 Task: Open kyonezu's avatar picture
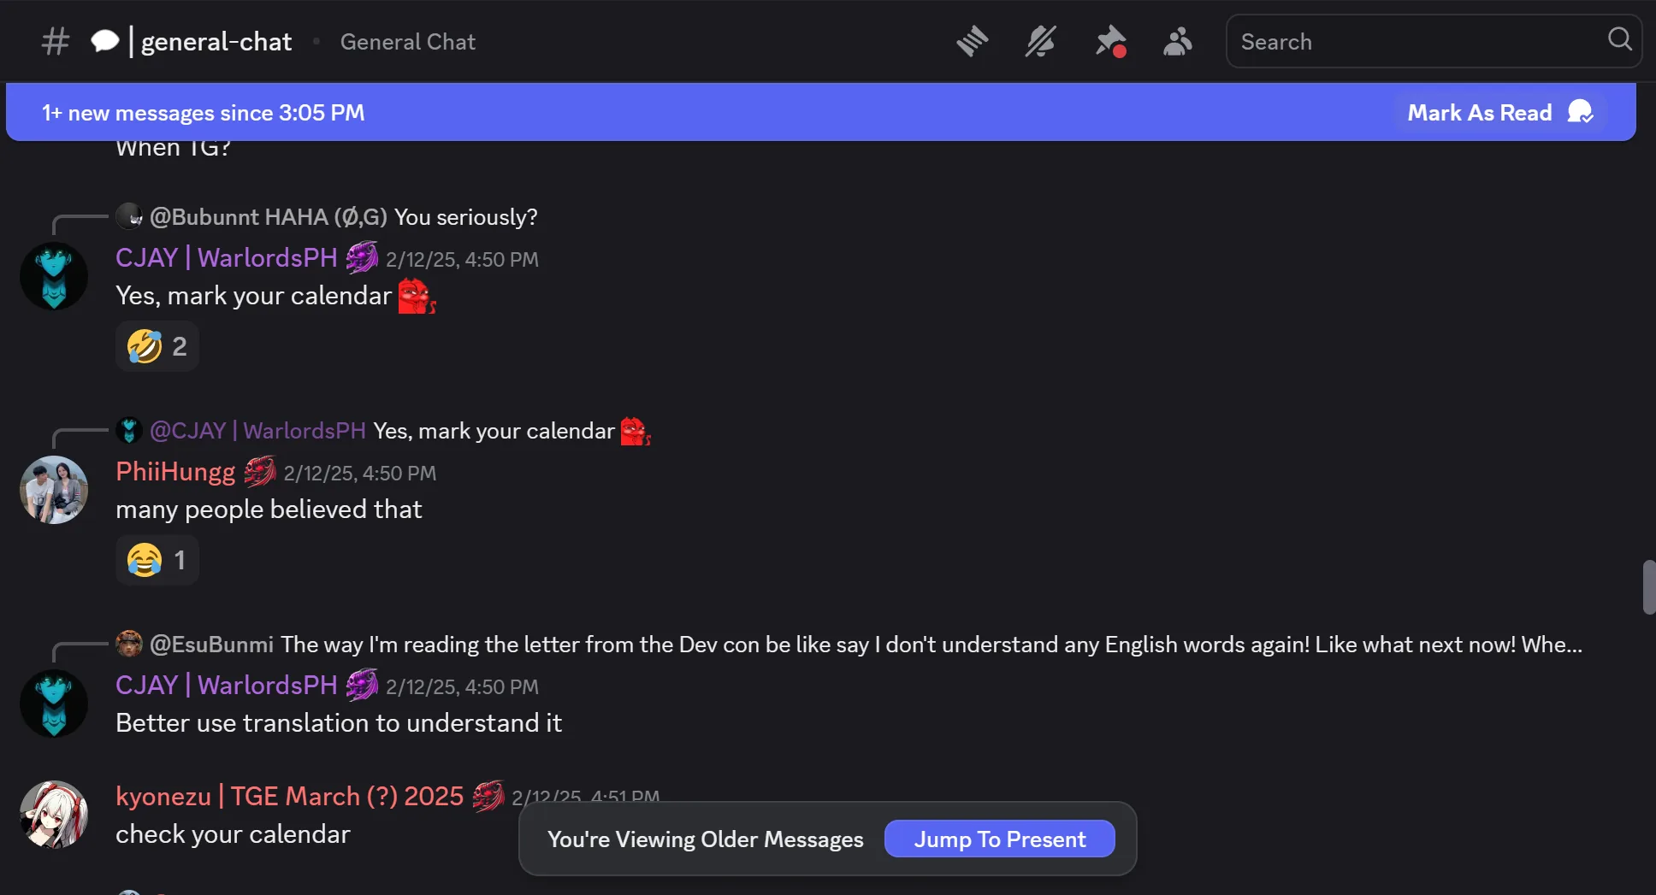(54, 815)
